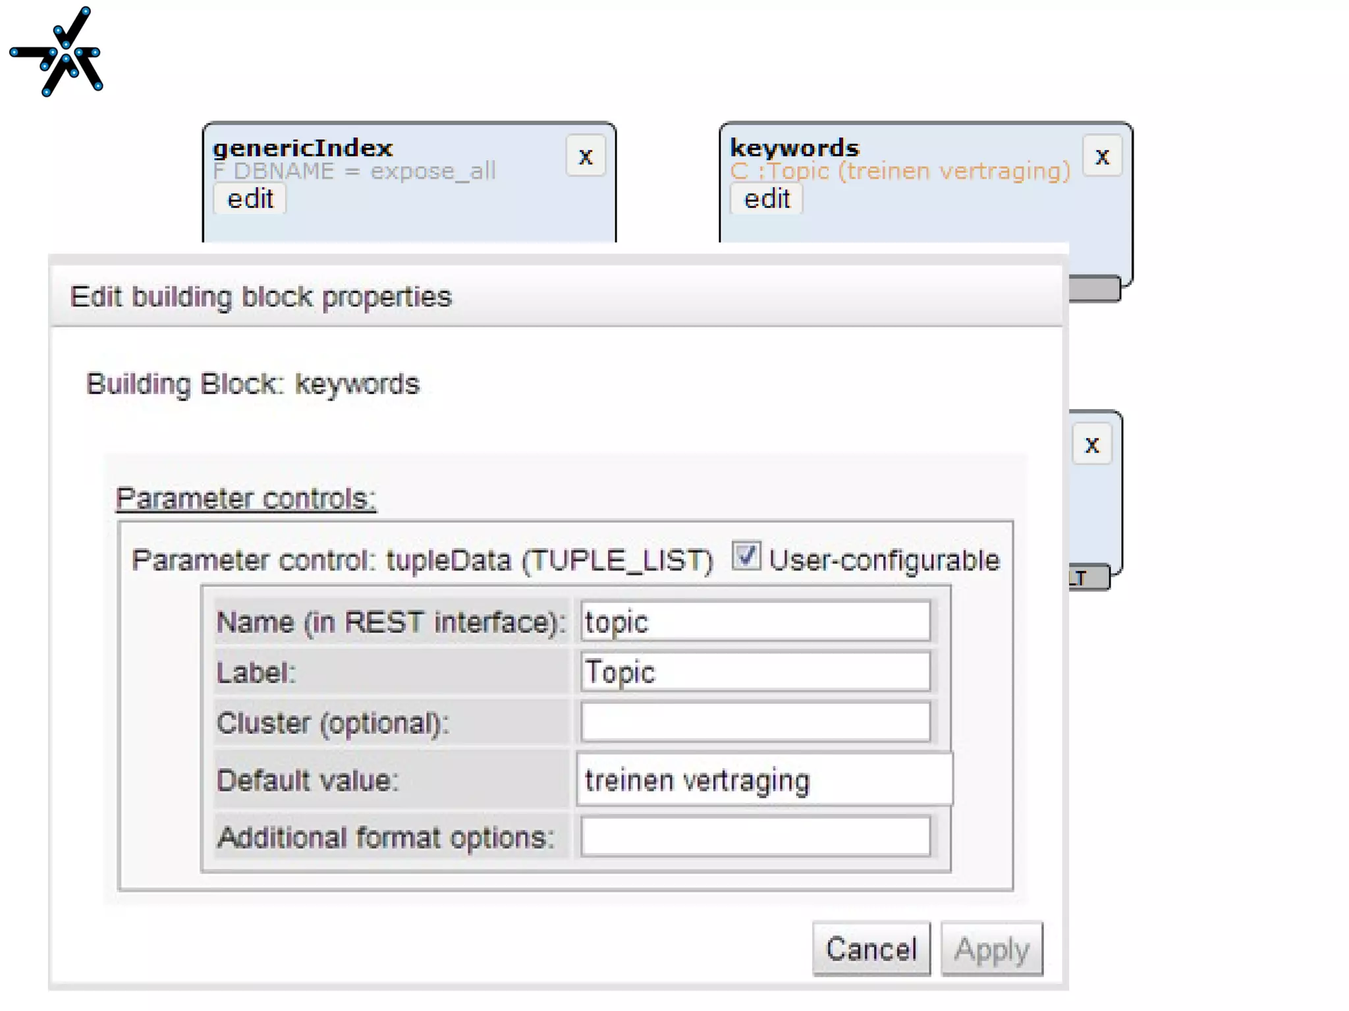Open edit for keywords block
Screen dimensions: 1349x1011
coord(766,199)
